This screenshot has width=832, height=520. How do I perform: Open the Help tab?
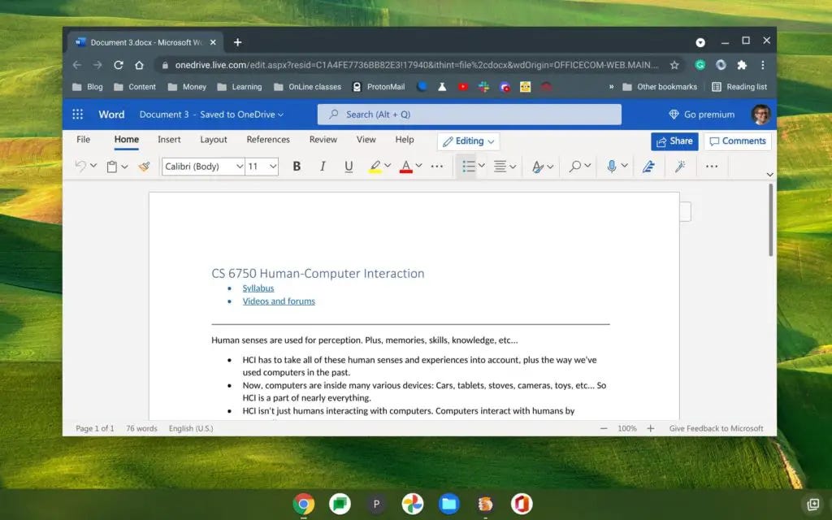[x=405, y=140]
